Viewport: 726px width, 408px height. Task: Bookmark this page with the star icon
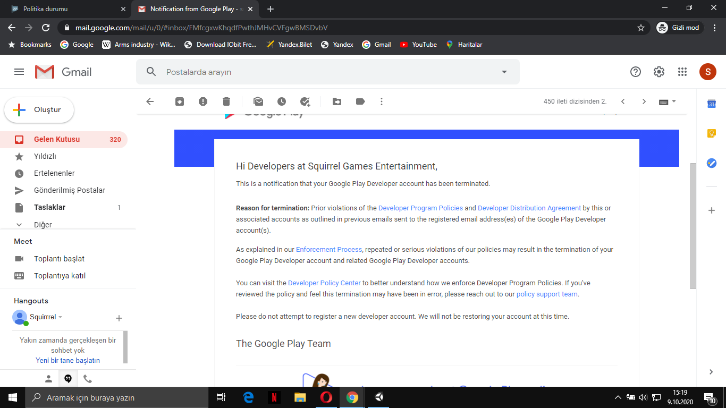click(641, 28)
